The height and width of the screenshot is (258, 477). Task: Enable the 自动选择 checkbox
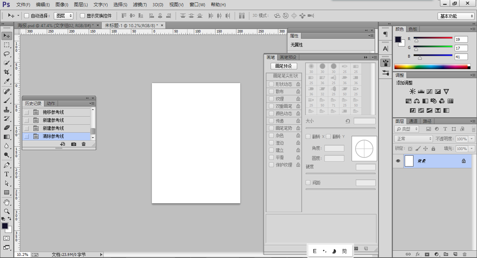click(27, 16)
